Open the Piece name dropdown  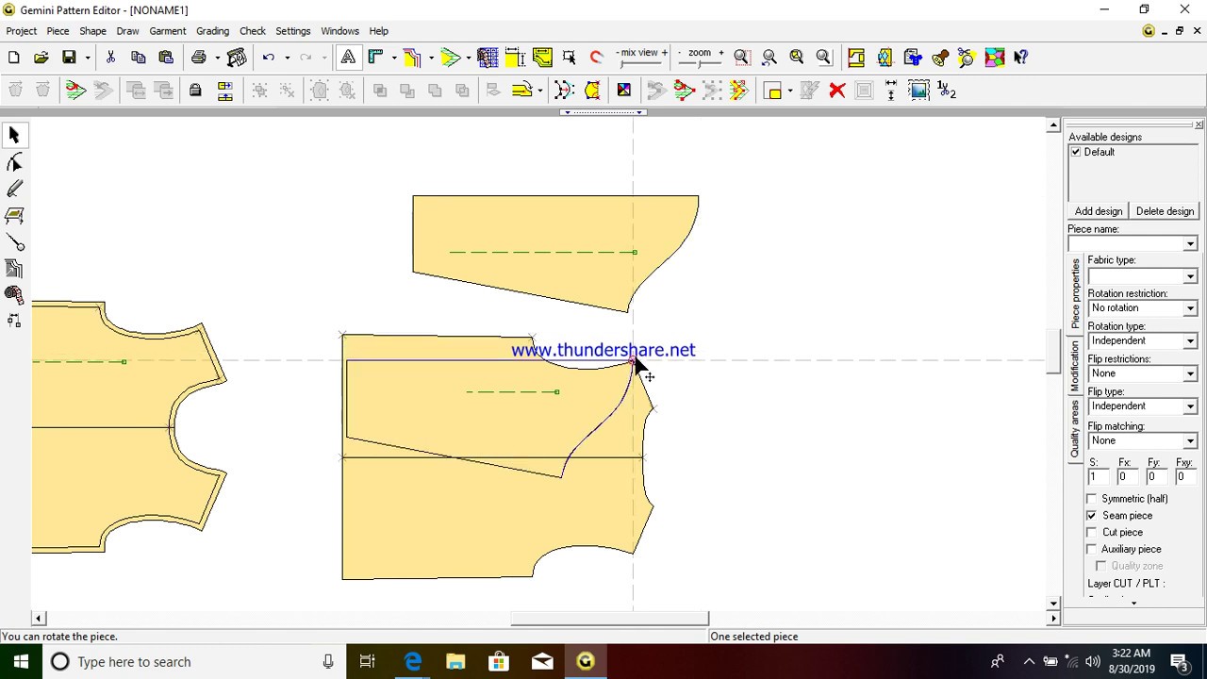coord(1190,244)
